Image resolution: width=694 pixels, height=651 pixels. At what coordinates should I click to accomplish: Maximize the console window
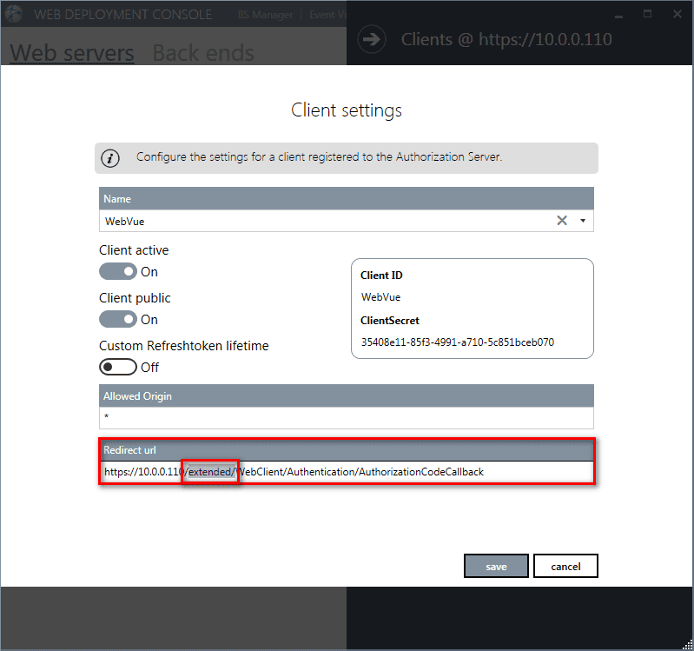click(x=647, y=15)
